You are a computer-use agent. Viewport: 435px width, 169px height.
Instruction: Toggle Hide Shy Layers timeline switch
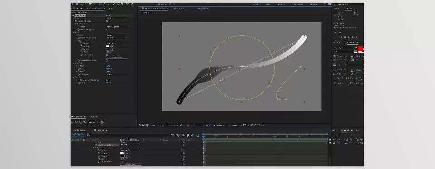click(x=184, y=135)
